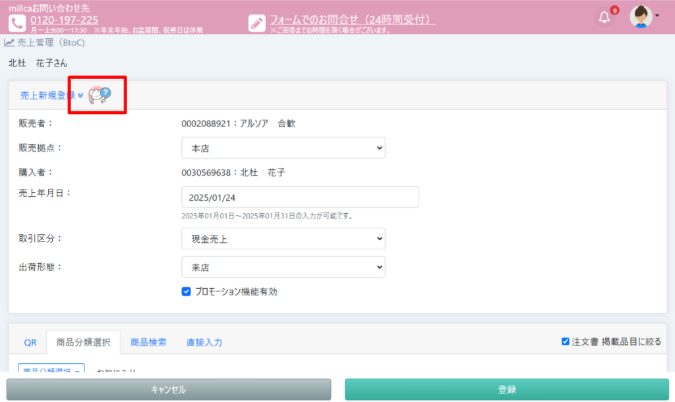
Task: Open the user avatar menu
Action: (644, 16)
